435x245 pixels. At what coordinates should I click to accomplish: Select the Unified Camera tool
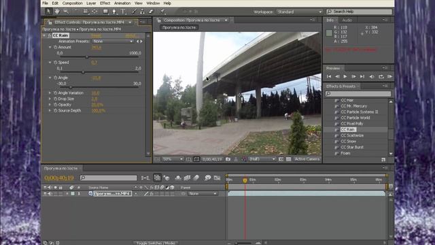[86, 12]
